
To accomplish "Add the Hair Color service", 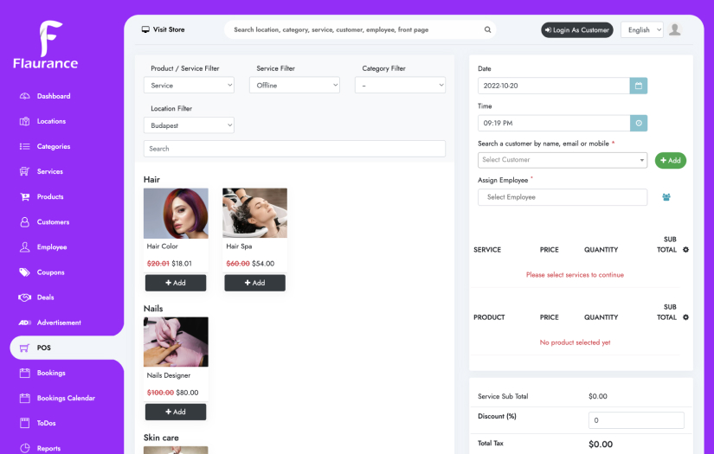I will point(176,283).
